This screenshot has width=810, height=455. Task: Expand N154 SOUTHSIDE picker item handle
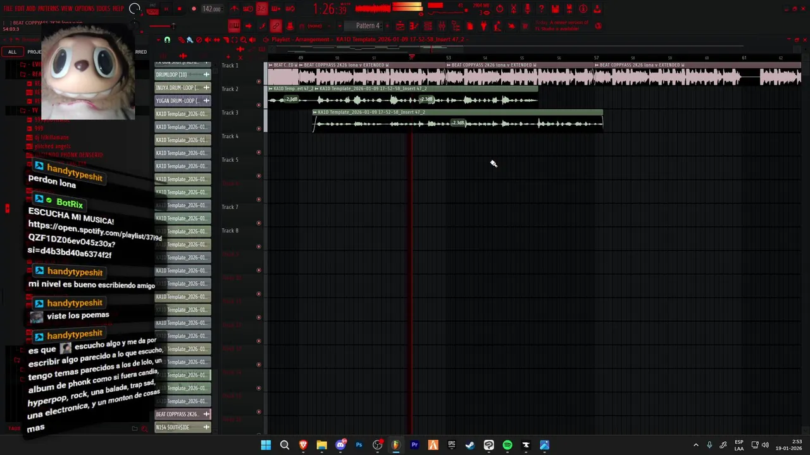(206, 427)
